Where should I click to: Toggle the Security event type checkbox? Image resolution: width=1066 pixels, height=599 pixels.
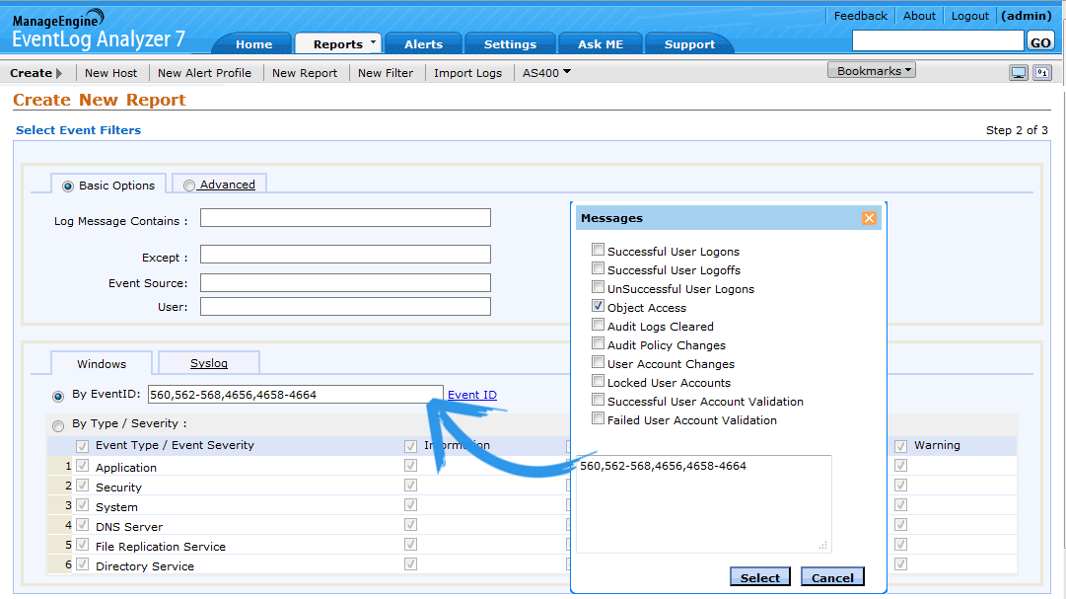tap(82, 486)
